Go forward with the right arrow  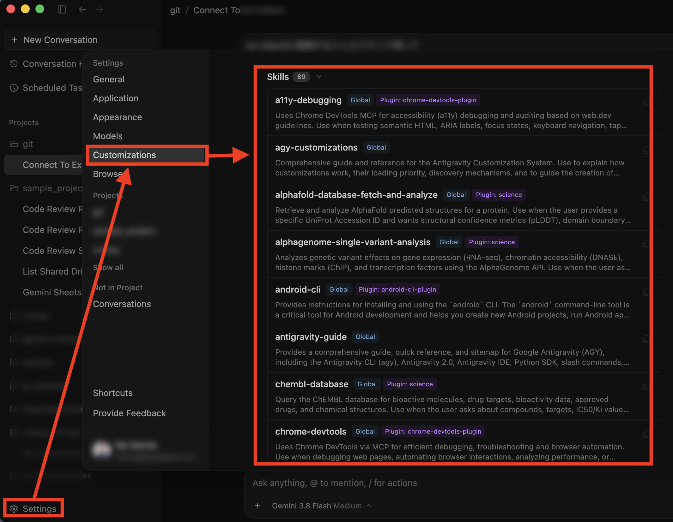pos(100,9)
